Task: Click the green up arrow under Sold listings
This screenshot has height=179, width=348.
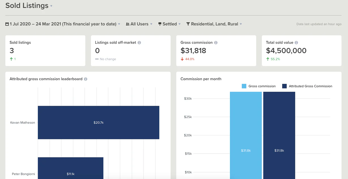Action: (x=11, y=59)
